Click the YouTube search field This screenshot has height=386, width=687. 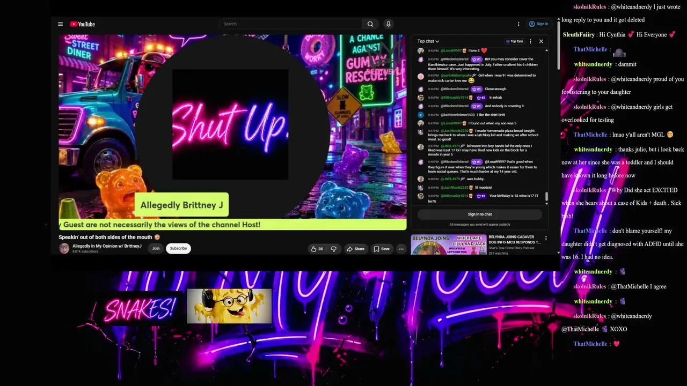point(290,24)
